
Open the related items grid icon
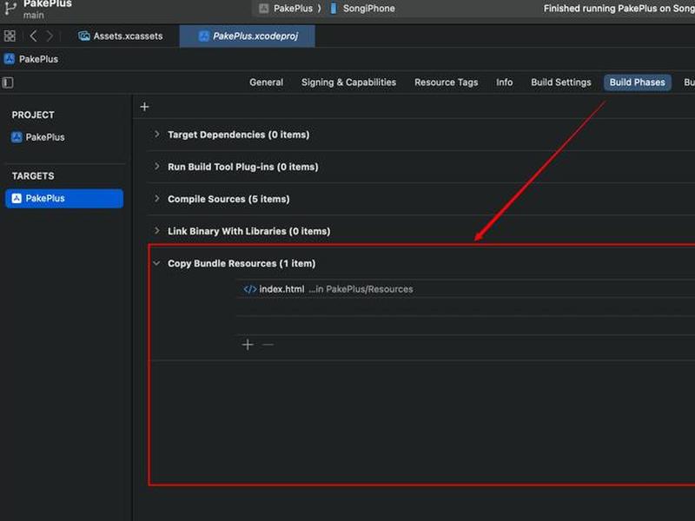[10, 36]
